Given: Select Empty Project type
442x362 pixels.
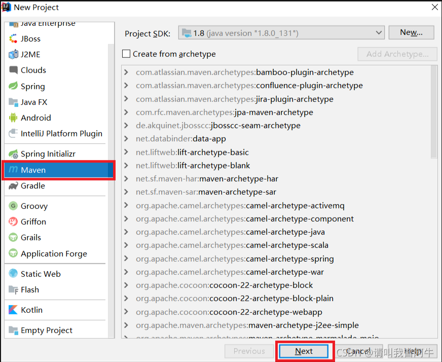Looking at the screenshot, I should pos(56,330).
